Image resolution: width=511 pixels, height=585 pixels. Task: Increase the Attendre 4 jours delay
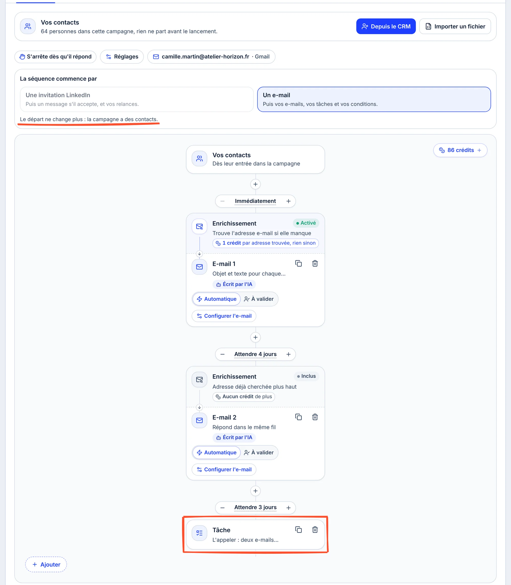[288, 354]
